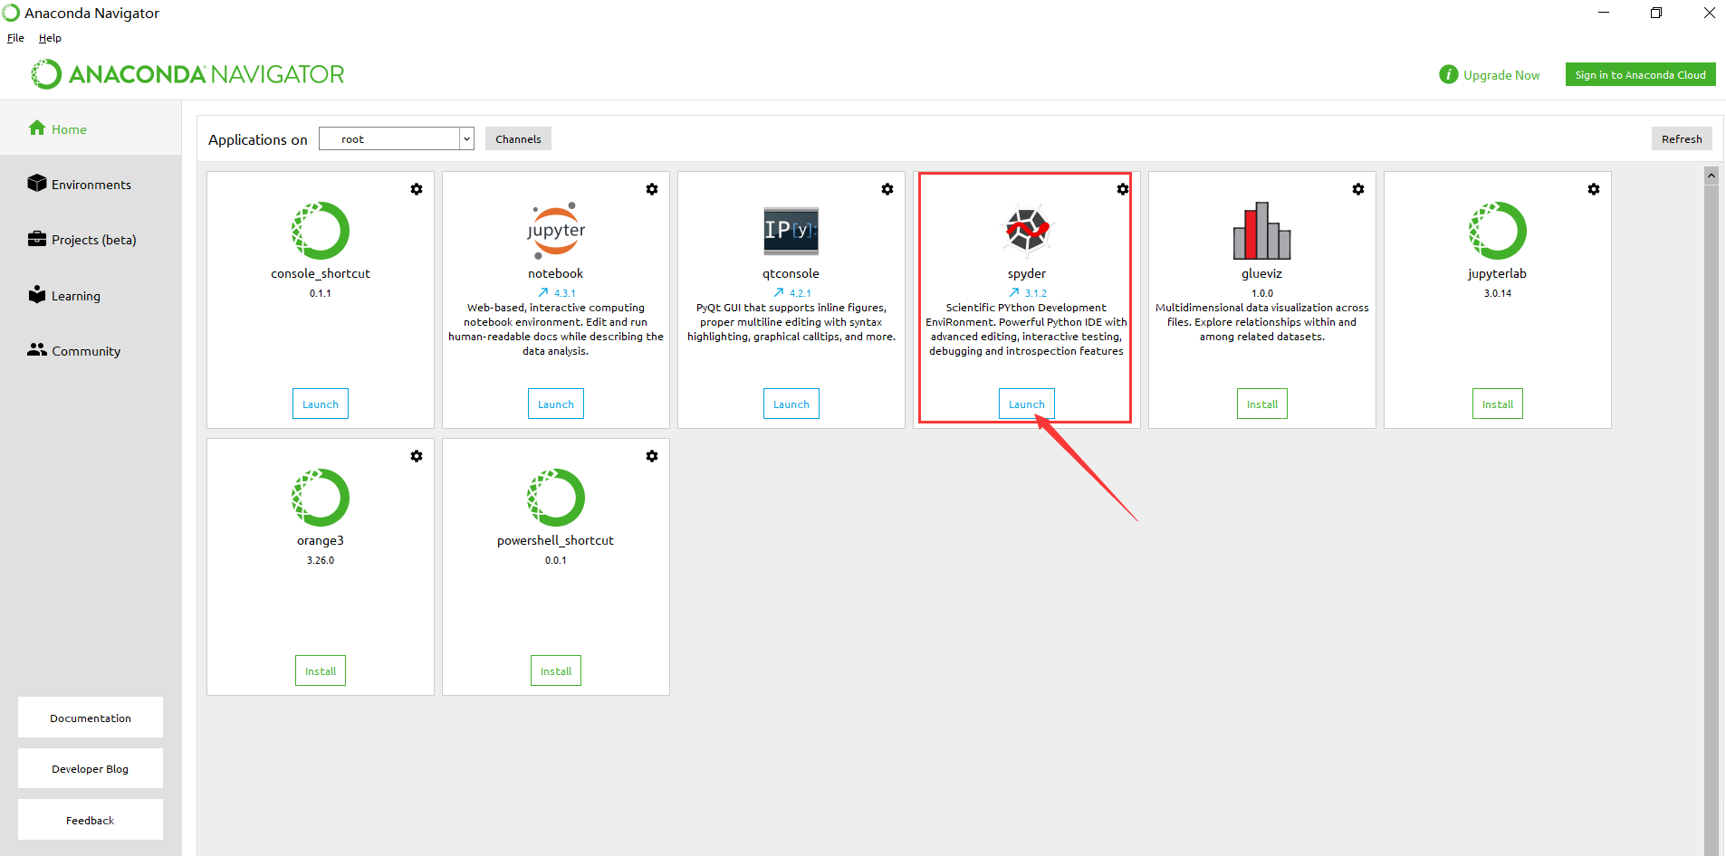Click the glueviz bar chart logo
Image resolution: width=1726 pixels, height=856 pixels.
click(x=1262, y=231)
